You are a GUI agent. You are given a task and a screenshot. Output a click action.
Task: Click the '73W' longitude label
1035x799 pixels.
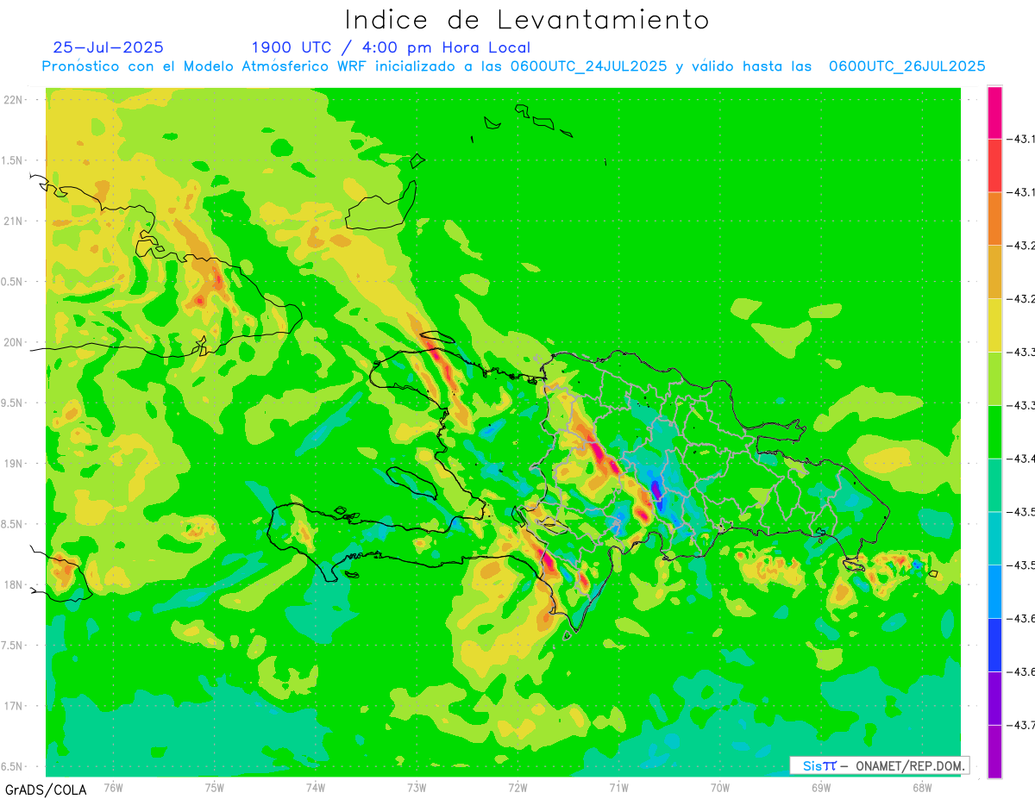tap(417, 788)
